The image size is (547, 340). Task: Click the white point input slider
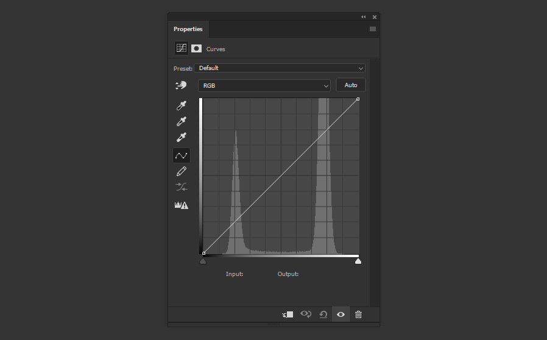(358, 261)
